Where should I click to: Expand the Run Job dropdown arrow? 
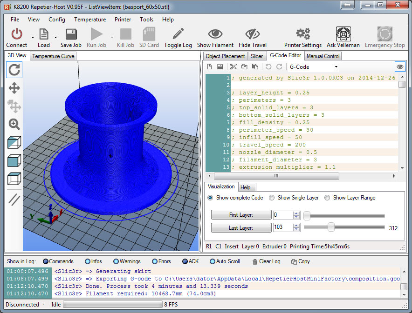point(112,37)
